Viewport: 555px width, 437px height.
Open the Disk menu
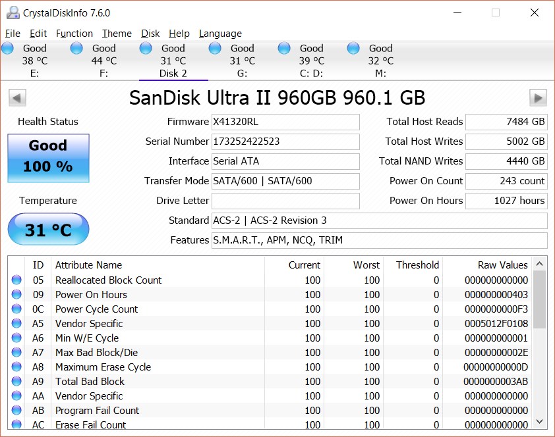tap(150, 34)
